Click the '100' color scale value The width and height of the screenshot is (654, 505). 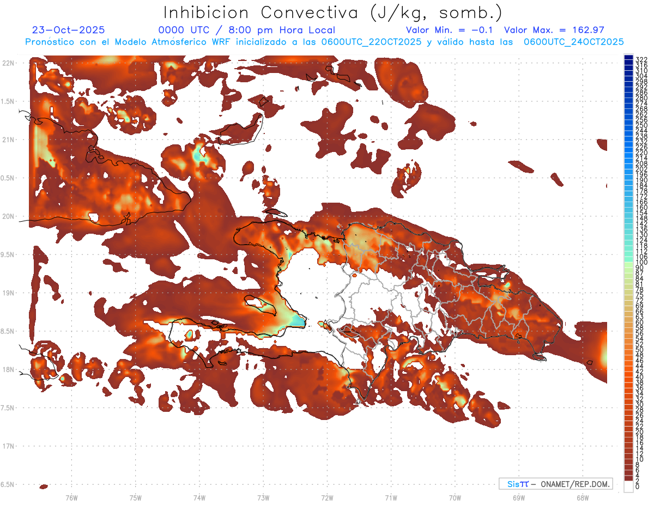pos(641,263)
